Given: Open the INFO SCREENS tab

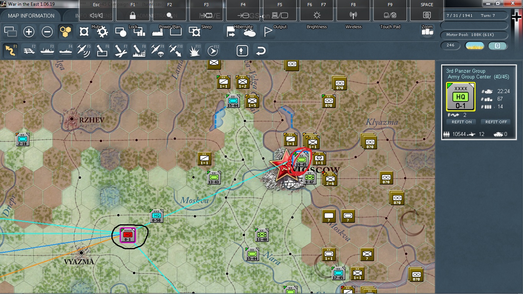Looking at the screenshot, I should point(94,16).
